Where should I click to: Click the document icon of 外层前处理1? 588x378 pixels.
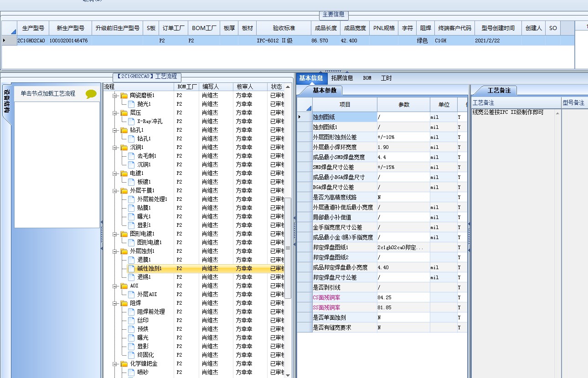coord(131,199)
